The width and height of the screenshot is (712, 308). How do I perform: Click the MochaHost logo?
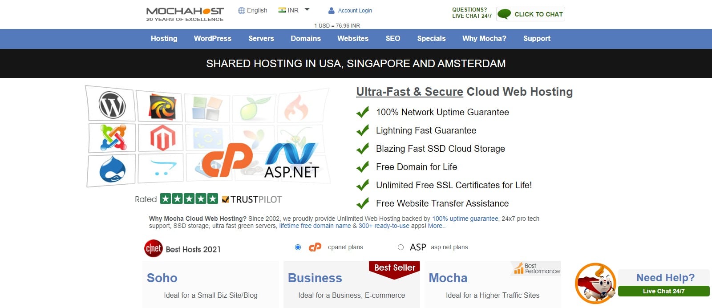tap(185, 14)
